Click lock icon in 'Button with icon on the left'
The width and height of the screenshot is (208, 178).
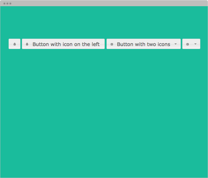pos(27,44)
